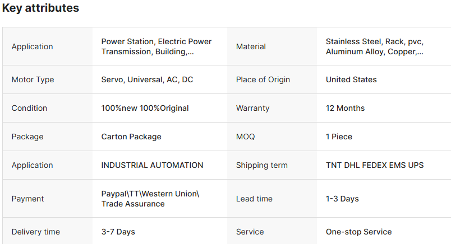Select the "100%new 100%Original" condition value

click(x=145, y=108)
